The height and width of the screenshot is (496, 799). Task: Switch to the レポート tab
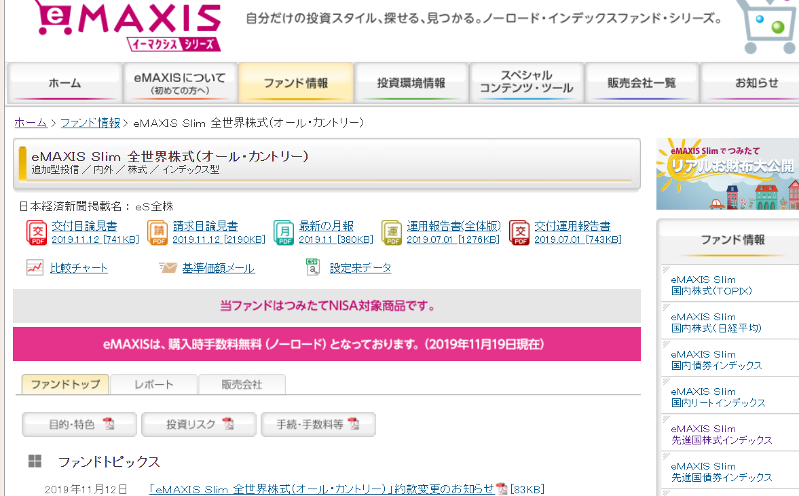point(154,385)
